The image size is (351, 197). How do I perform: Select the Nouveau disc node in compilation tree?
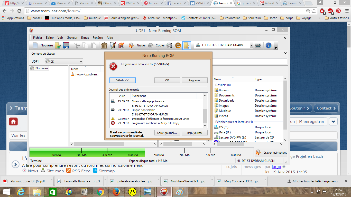click(39, 68)
